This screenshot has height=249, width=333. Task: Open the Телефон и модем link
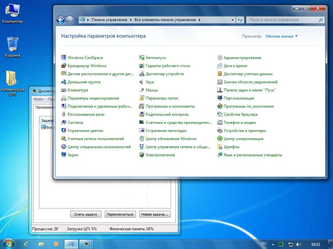coord(240,122)
